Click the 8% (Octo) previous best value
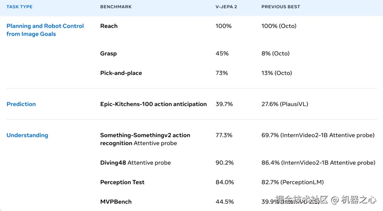This screenshot has height=211, width=383. [276, 53]
